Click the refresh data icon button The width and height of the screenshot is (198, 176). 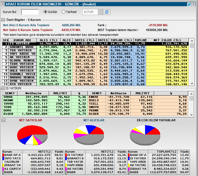point(107,12)
